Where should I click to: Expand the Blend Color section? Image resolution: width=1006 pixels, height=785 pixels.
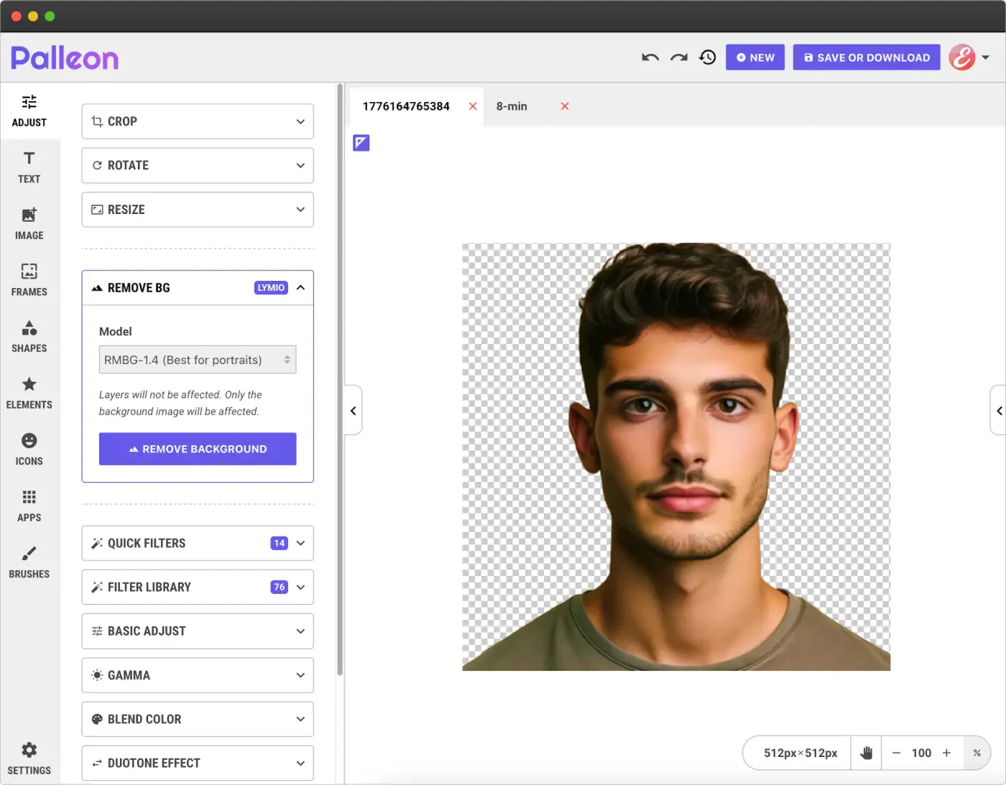coord(197,719)
